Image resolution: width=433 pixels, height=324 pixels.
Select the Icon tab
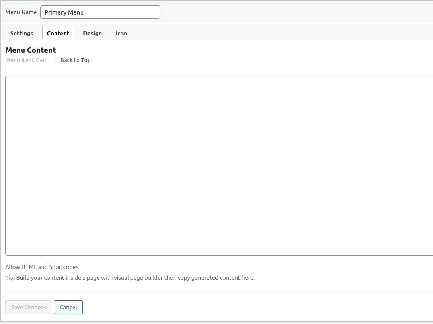[x=121, y=33]
